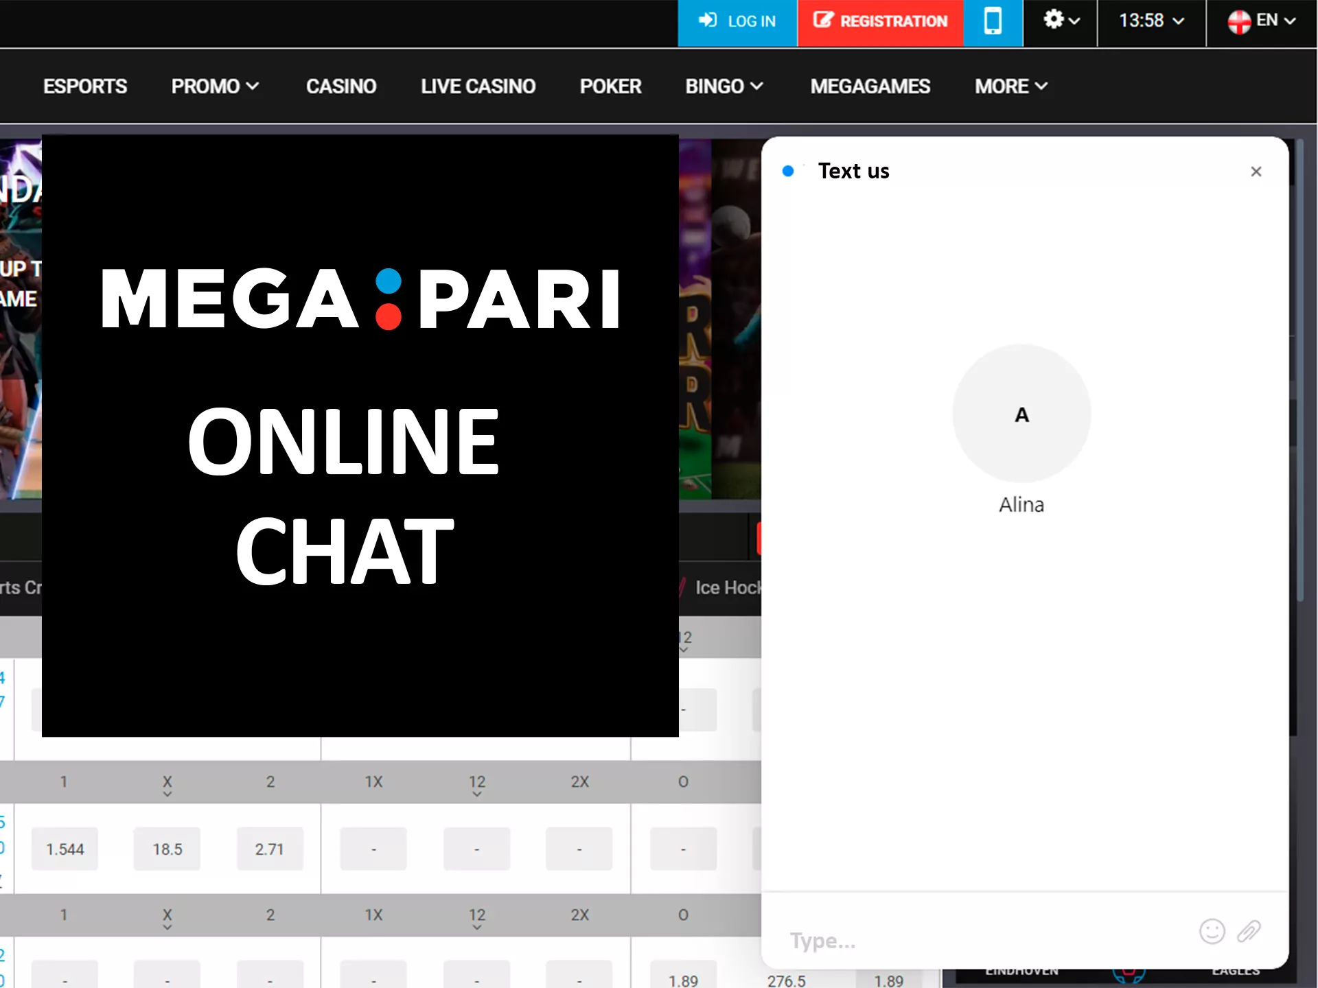Viewport: 1318px width, 988px height.
Task: Click the Text us chat title
Action: (853, 171)
